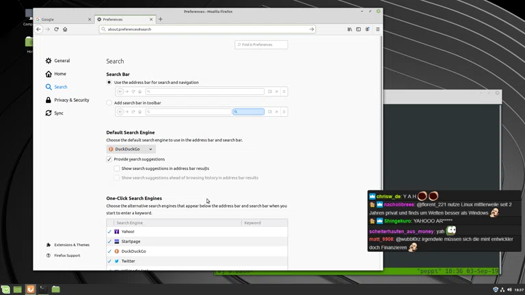Viewport: 525px width, 295px height.
Task: Open the DuckDuckGo default engine dropdown
Action: tap(131, 149)
